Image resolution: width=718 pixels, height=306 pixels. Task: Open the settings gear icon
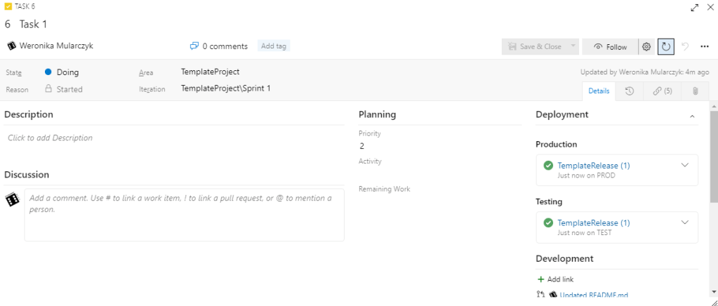click(646, 46)
